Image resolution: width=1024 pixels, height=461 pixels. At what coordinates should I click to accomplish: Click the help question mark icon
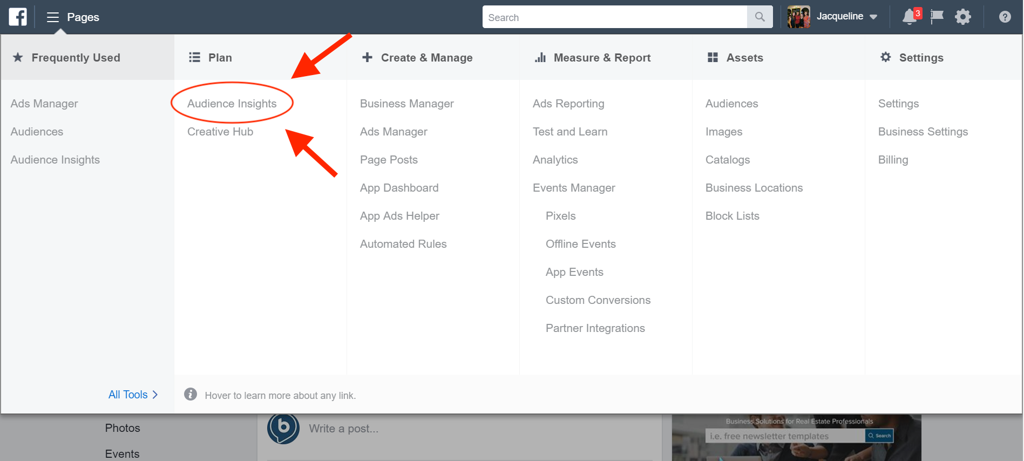1005,17
